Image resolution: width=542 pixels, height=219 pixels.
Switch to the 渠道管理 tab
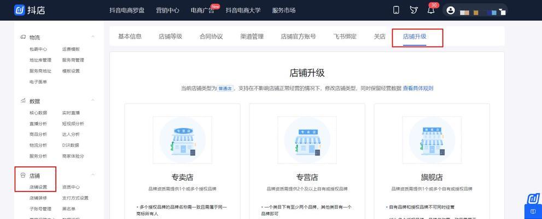(252, 37)
